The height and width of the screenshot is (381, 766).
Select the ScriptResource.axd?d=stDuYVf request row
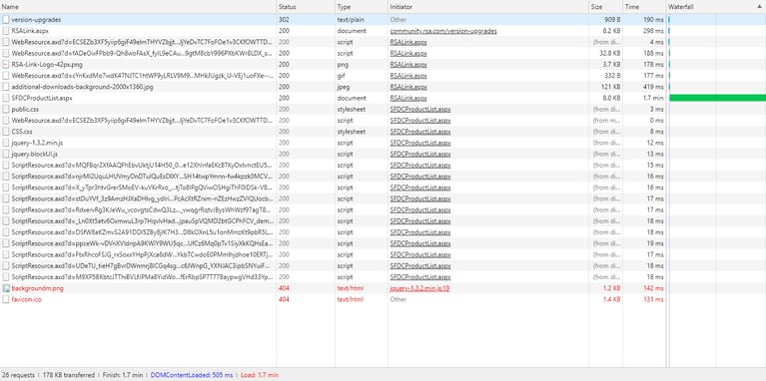(x=383, y=199)
